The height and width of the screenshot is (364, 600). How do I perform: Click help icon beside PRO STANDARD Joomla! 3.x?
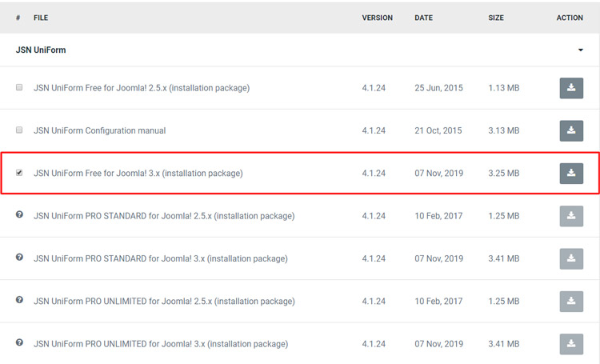[19, 258]
